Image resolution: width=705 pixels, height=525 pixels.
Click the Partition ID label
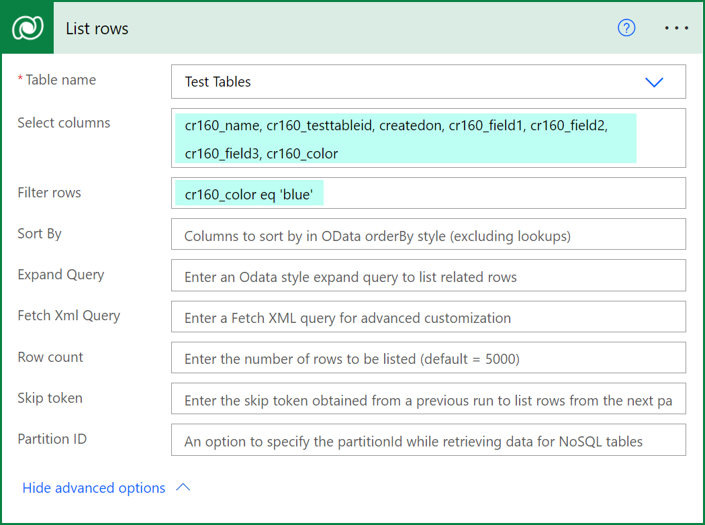pos(52,439)
